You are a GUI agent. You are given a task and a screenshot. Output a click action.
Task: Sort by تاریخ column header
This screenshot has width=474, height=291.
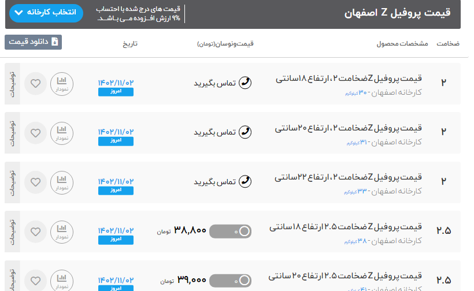pos(129,44)
